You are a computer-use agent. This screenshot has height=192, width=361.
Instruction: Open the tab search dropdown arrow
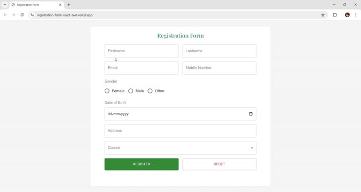5,5
